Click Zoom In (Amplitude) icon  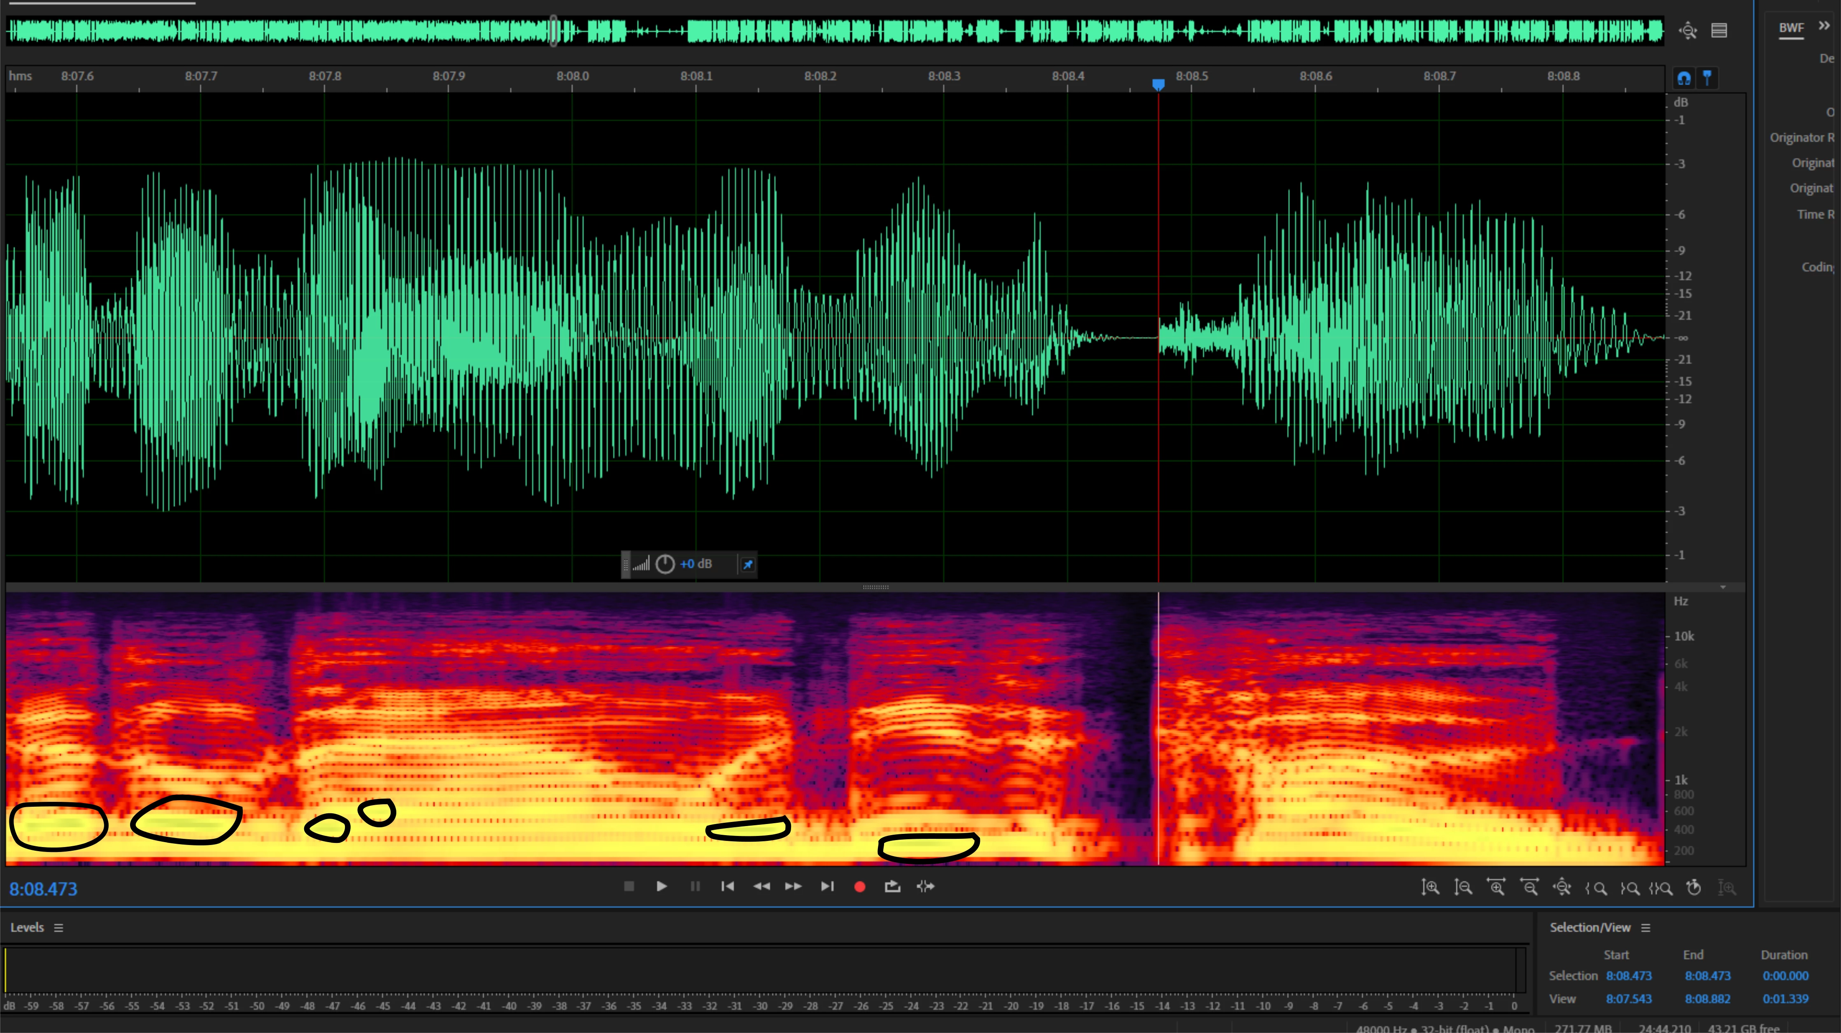(x=1430, y=888)
